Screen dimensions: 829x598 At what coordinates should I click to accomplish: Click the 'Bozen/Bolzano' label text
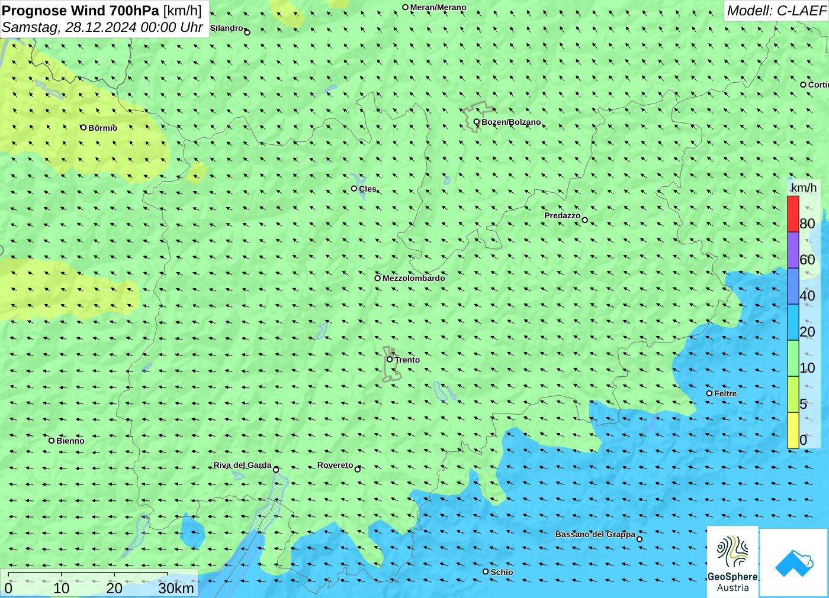[x=511, y=122]
